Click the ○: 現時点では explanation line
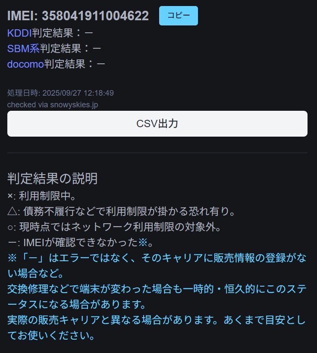The height and width of the screenshot is (353, 317). [x=114, y=227]
